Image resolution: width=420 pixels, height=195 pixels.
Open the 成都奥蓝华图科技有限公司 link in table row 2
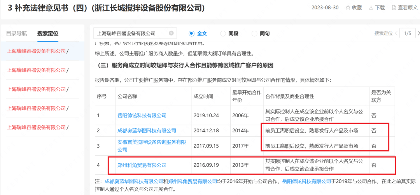(147, 131)
